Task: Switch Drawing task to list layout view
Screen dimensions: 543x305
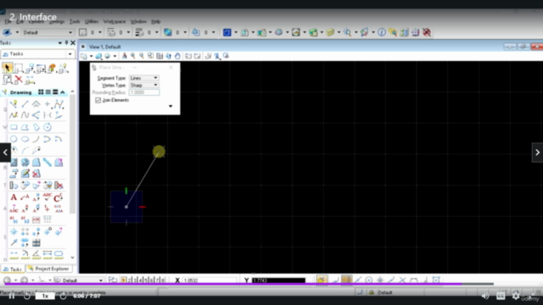Action: [48, 92]
